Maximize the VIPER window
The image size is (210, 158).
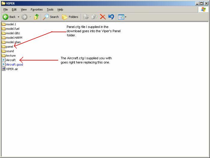click(201, 3)
